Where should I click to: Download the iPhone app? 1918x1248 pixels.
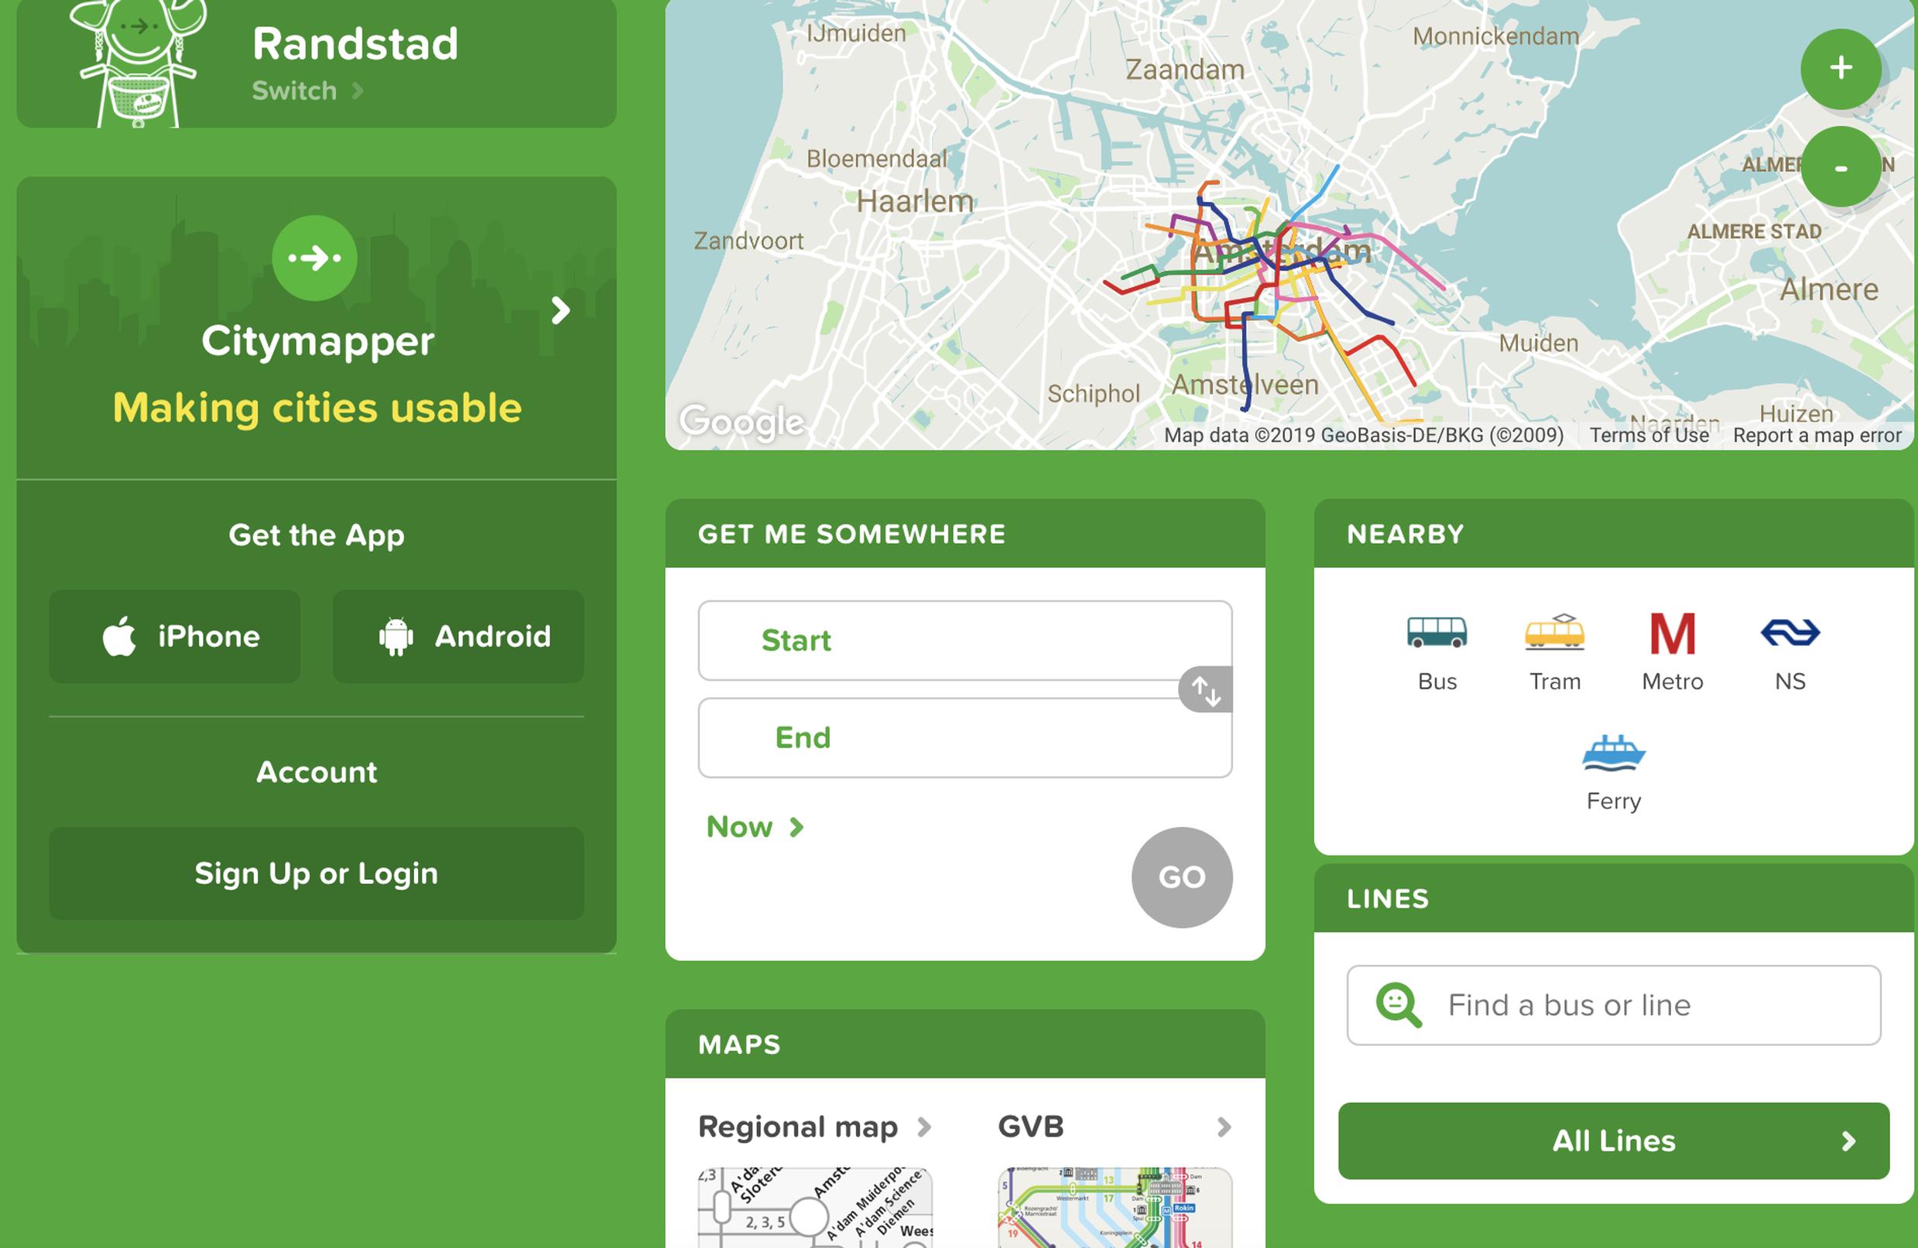click(x=175, y=637)
